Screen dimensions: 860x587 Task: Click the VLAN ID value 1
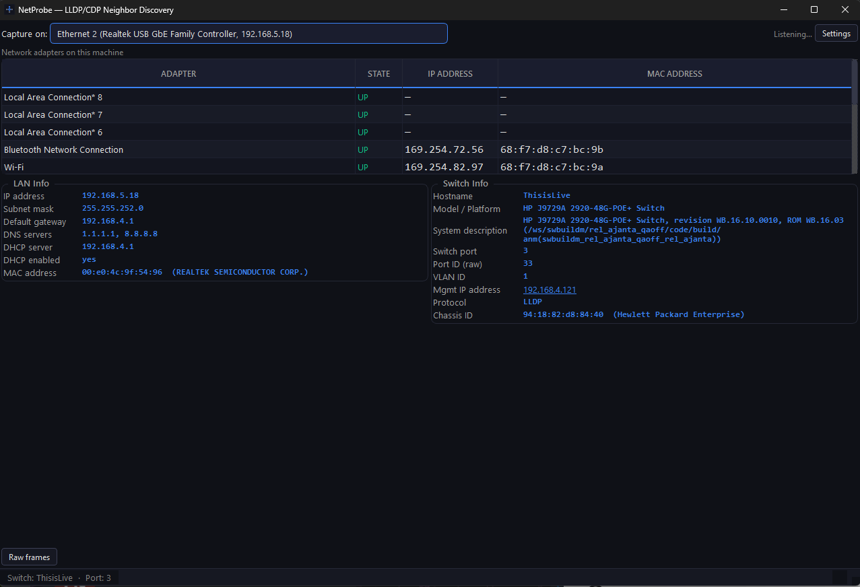click(525, 276)
